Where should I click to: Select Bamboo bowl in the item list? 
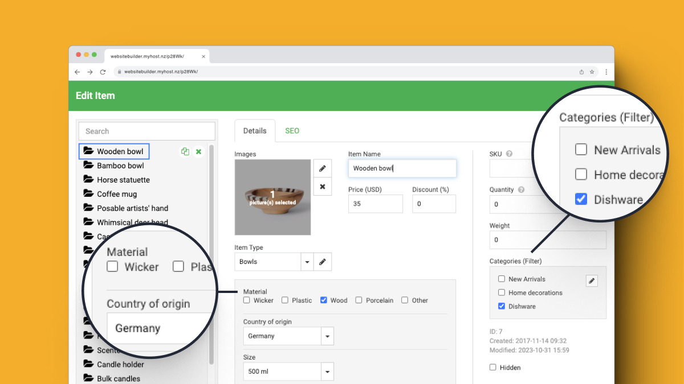[120, 166]
